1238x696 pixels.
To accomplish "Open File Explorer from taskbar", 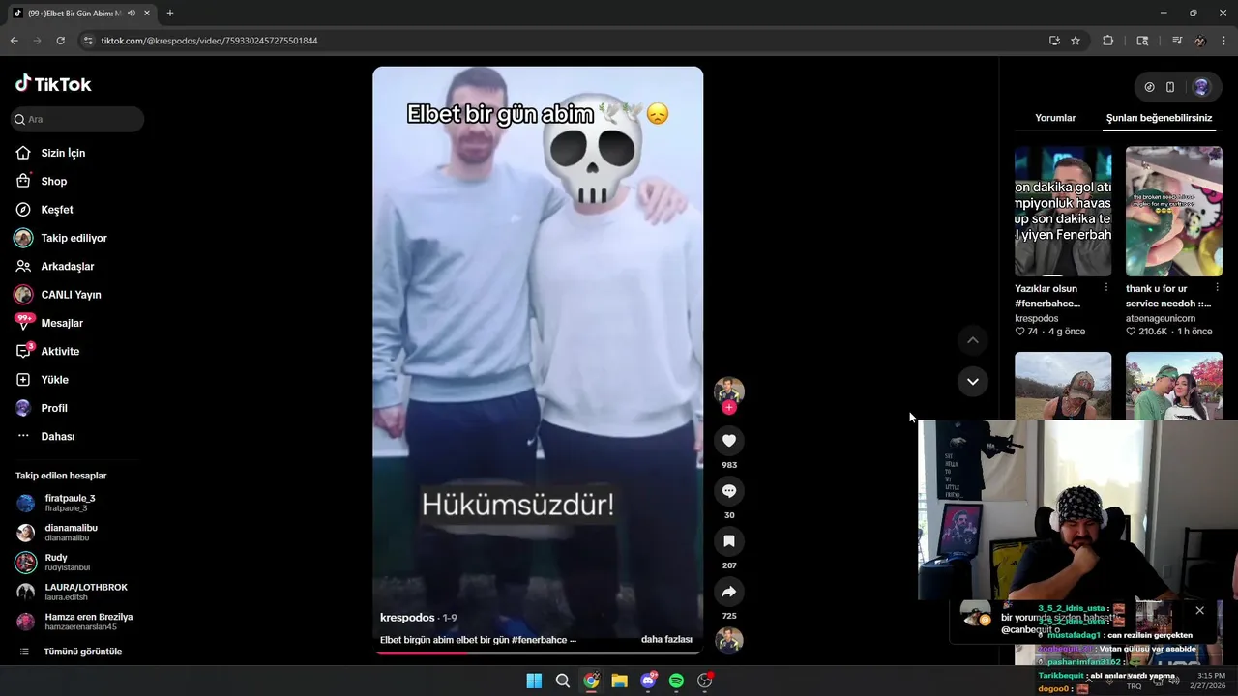I will point(619,681).
